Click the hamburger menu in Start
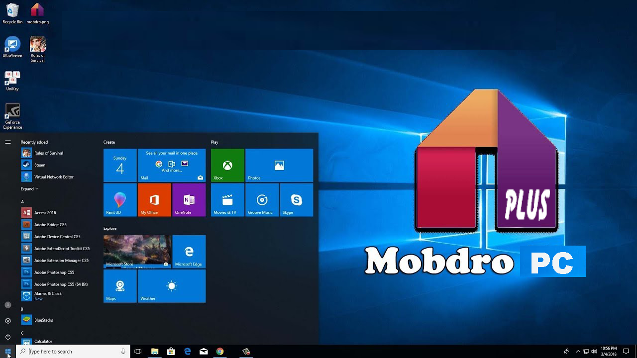 8,142
